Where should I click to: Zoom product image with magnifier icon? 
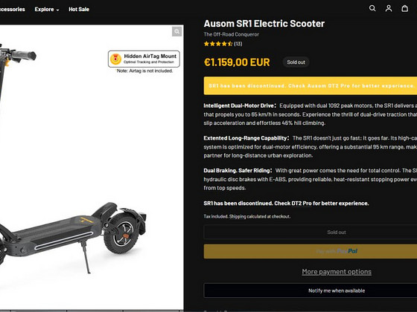click(176, 31)
